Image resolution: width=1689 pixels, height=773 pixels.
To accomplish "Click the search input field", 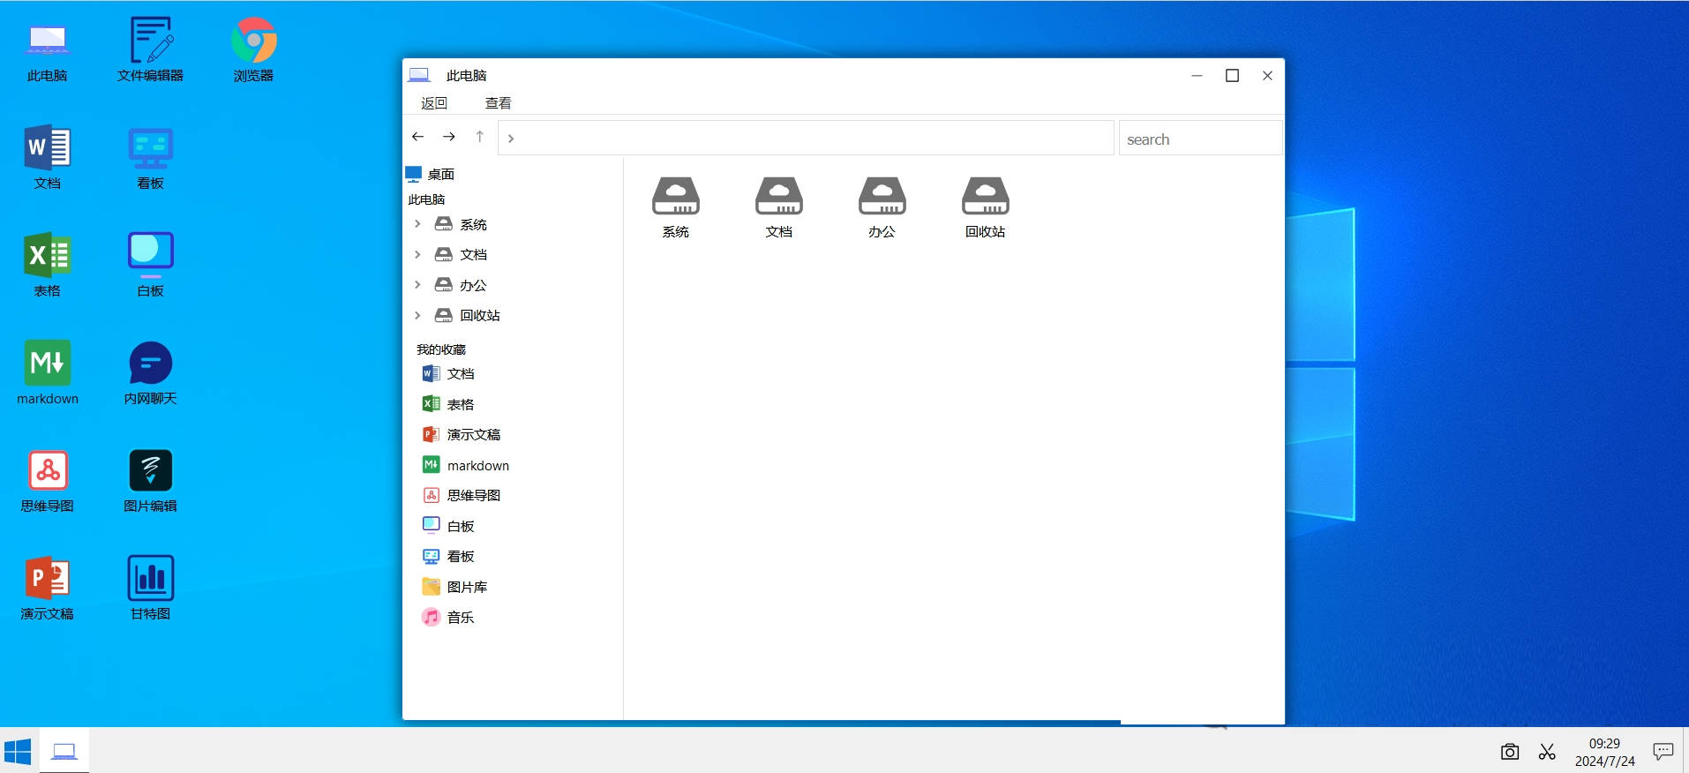I will [1199, 139].
